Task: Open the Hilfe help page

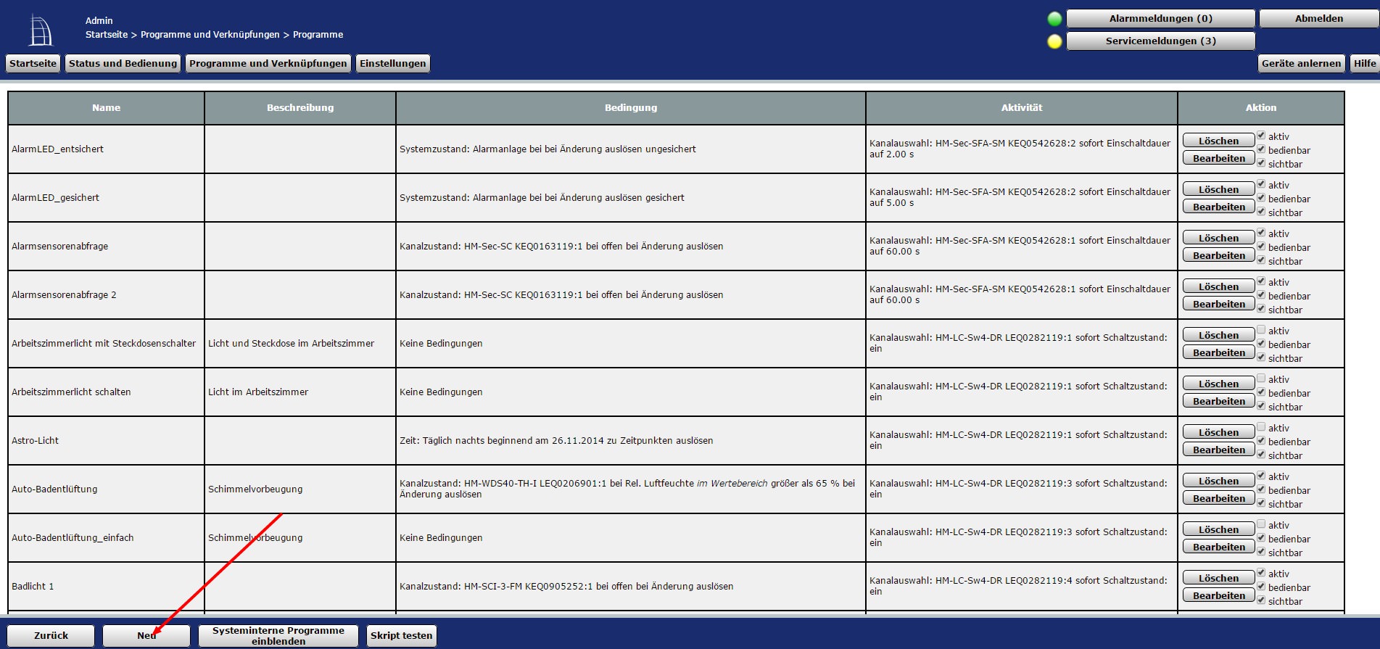Action: [x=1364, y=64]
